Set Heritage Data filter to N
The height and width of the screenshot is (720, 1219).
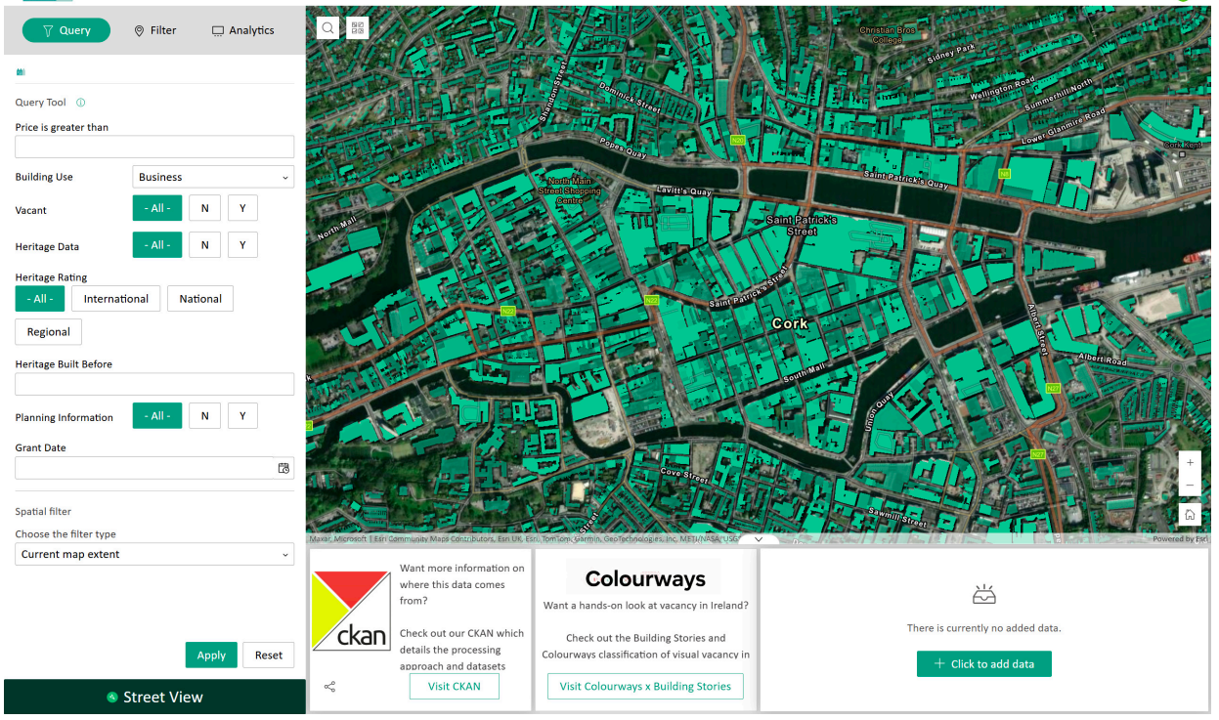(x=204, y=244)
